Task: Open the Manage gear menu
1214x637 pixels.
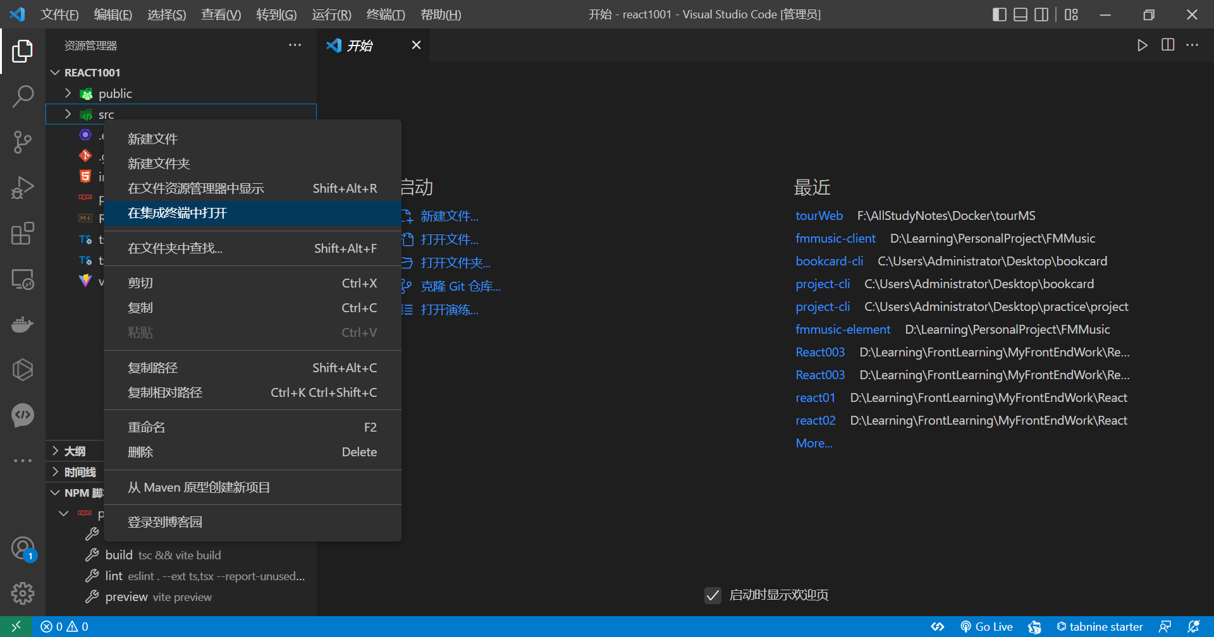Action: coord(23,593)
